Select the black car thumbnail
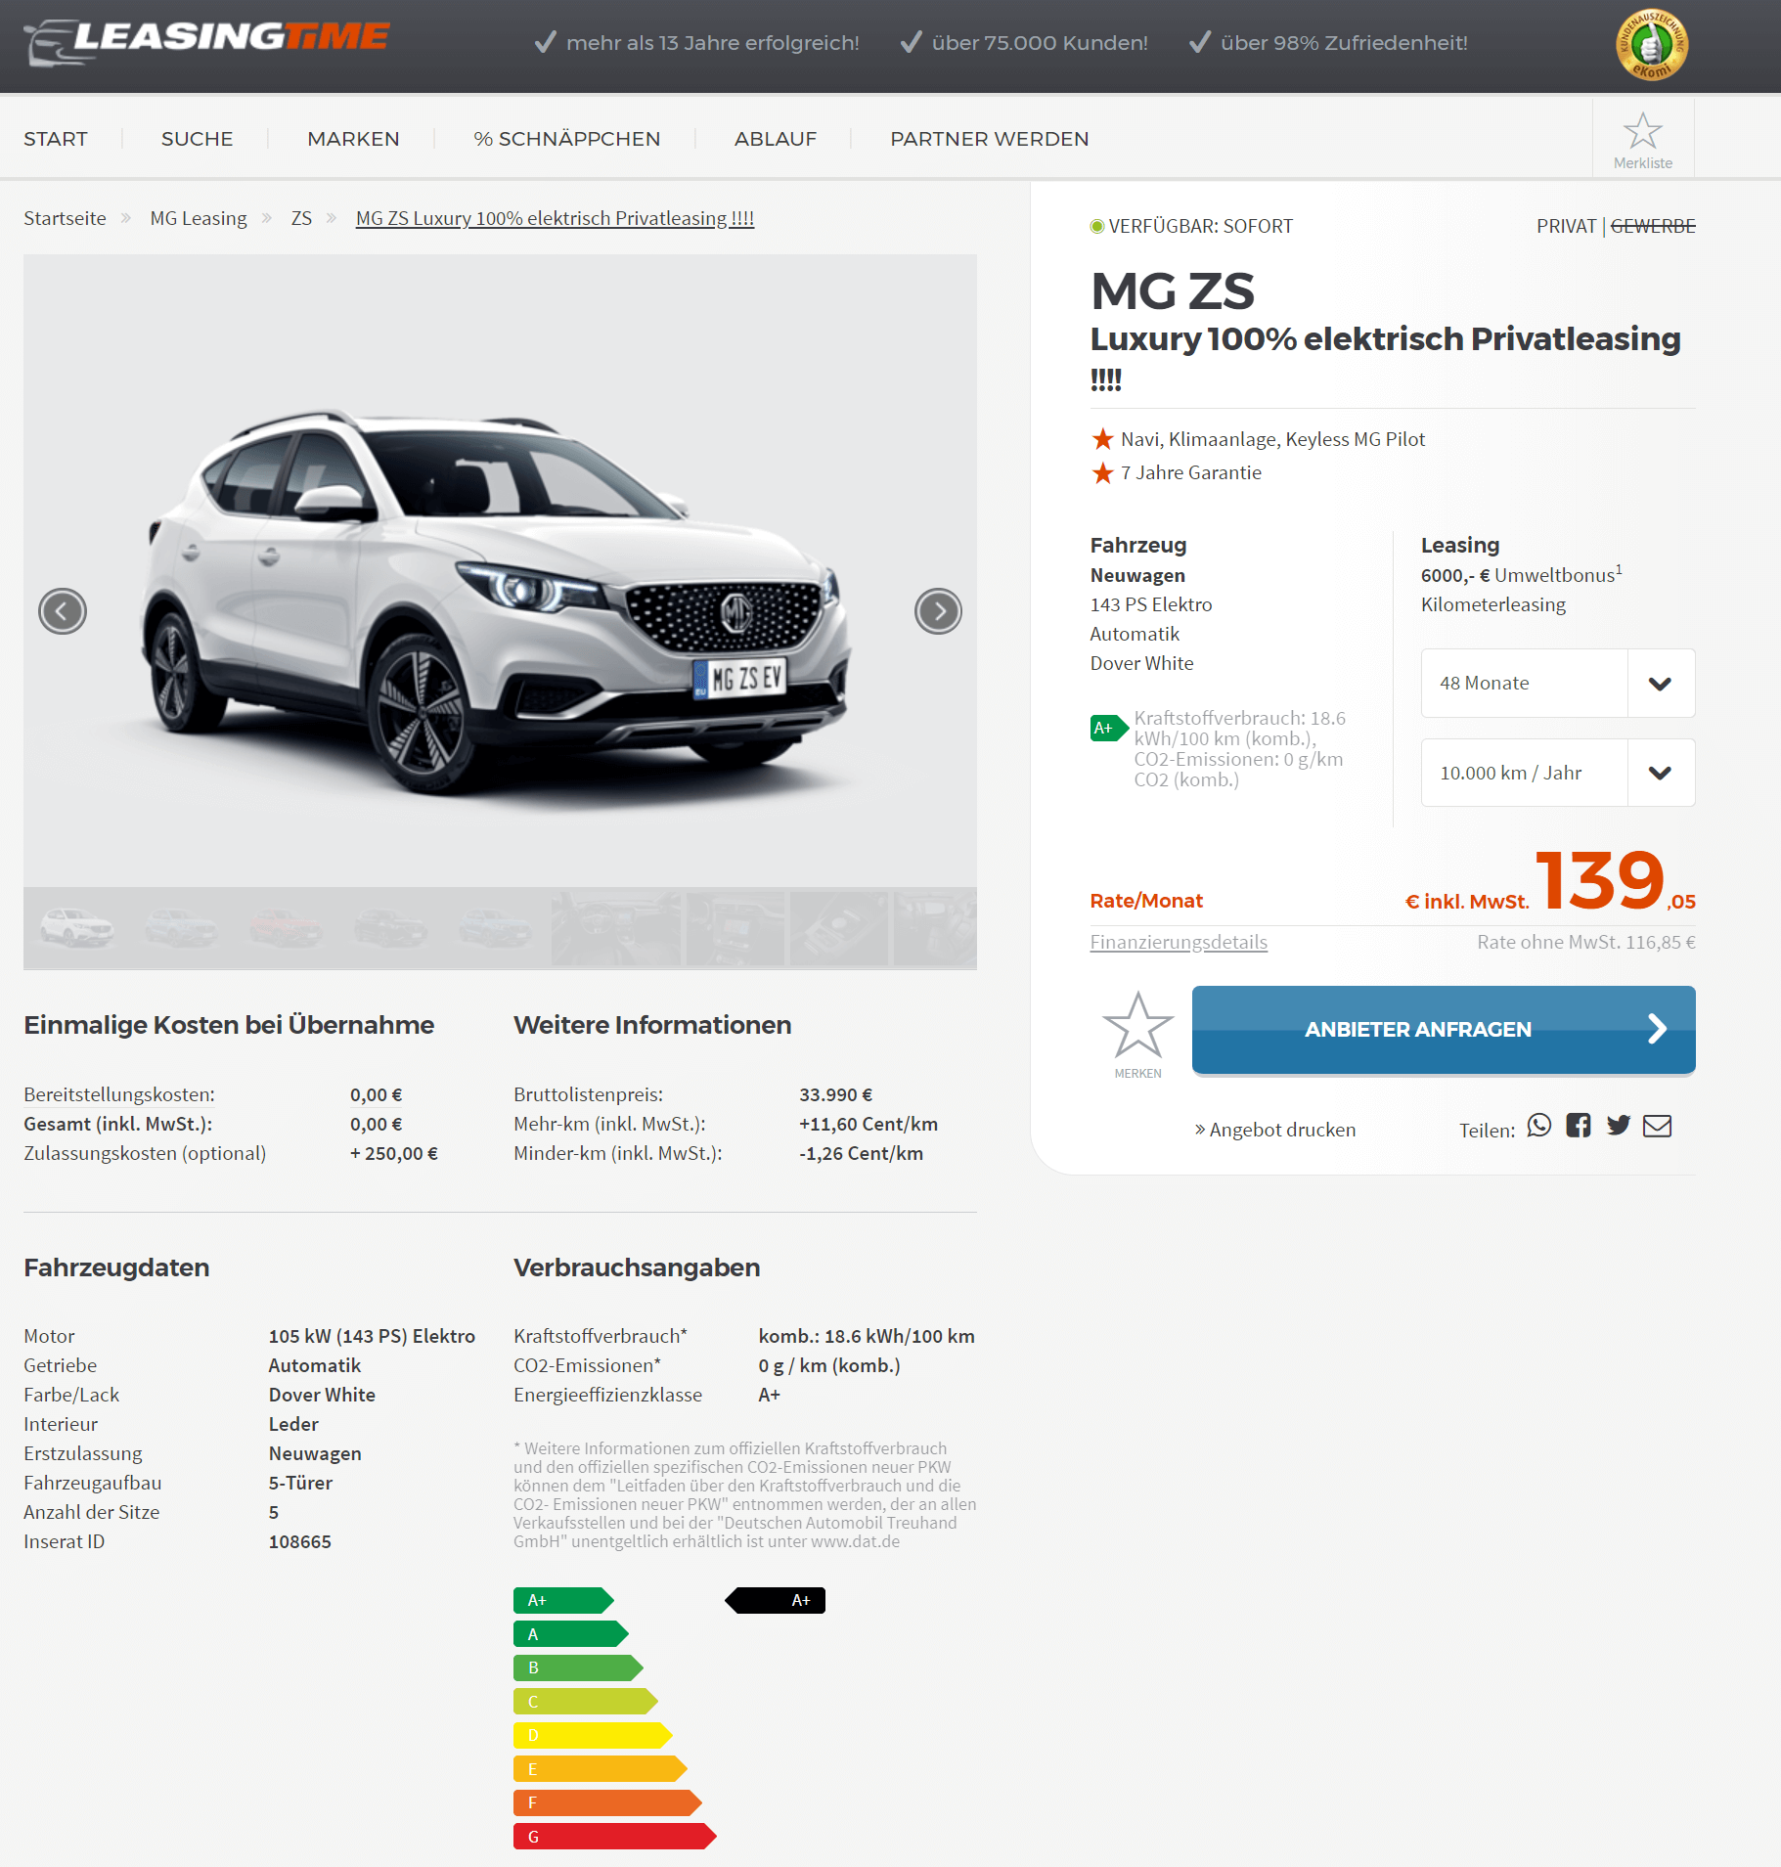 (390, 927)
